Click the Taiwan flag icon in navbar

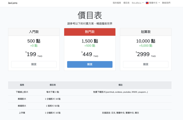[147, 3]
